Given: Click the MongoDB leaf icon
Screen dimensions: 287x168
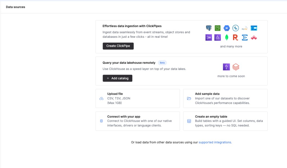Looking at the screenshot, I should 226,37.
